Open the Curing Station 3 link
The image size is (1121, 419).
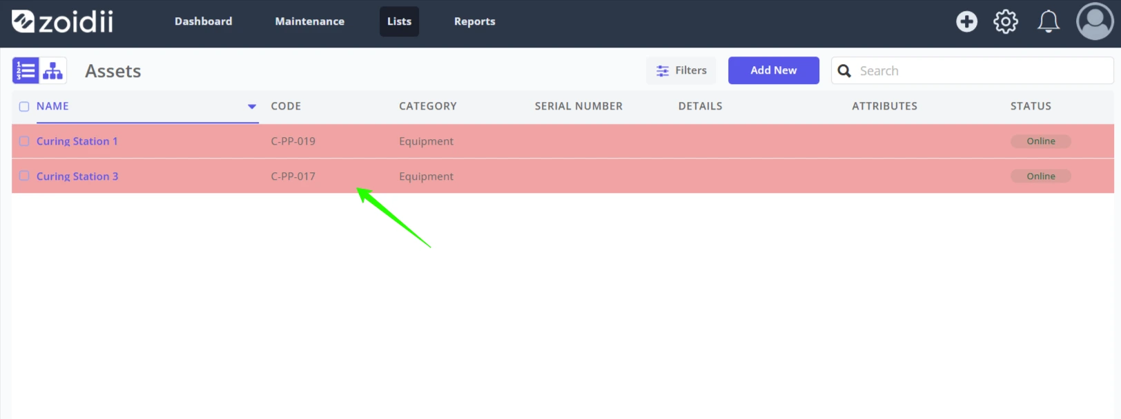click(x=77, y=176)
